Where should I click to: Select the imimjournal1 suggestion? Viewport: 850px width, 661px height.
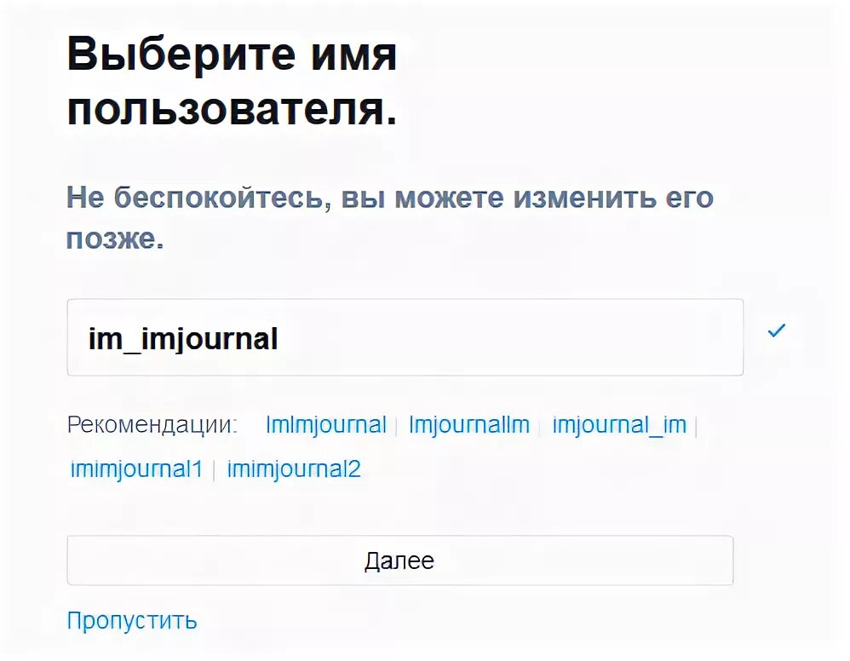click(x=136, y=469)
